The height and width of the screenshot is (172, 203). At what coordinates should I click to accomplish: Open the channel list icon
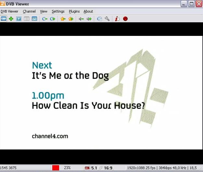click(x=99, y=19)
